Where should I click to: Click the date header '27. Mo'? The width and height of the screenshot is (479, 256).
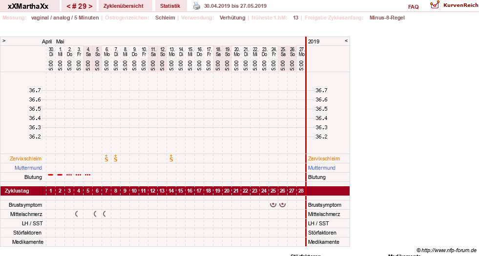tap(302, 52)
